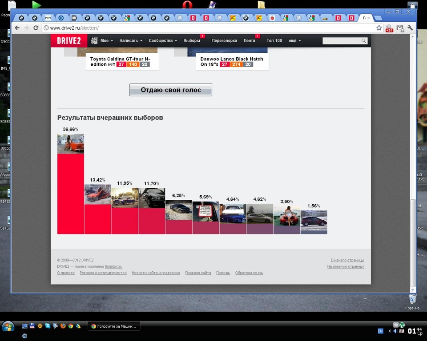Open the yellow folder icon on desktop
427x341 pixels.
coord(261,4)
